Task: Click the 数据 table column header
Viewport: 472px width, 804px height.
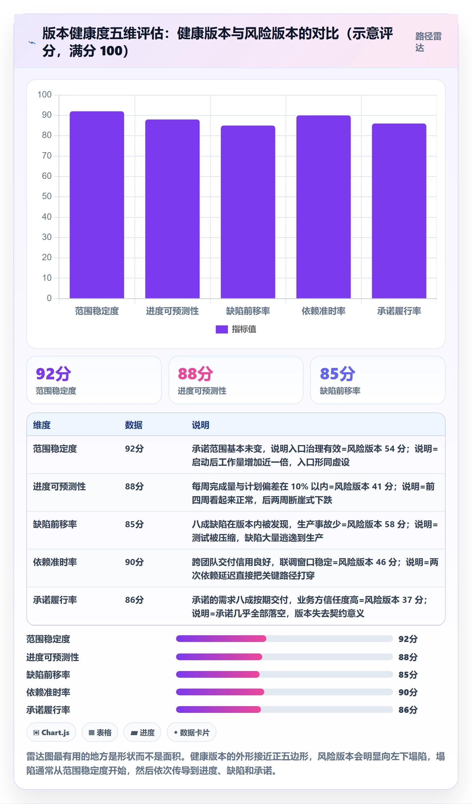Action: [134, 425]
